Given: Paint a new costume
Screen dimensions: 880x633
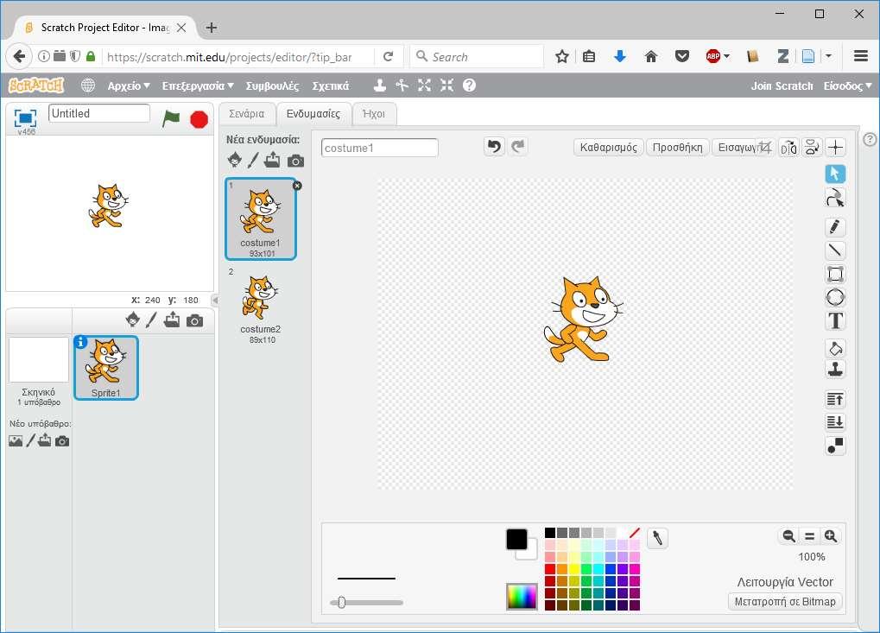Looking at the screenshot, I should pos(253,161).
